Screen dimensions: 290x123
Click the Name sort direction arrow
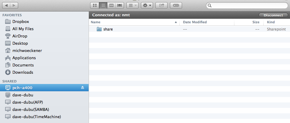(x=176, y=22)
